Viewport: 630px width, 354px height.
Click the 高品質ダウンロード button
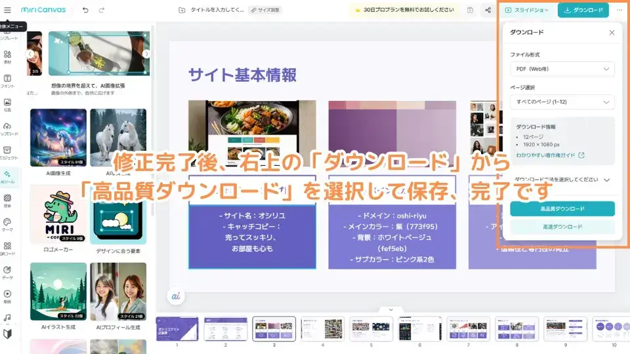point(562,208)
